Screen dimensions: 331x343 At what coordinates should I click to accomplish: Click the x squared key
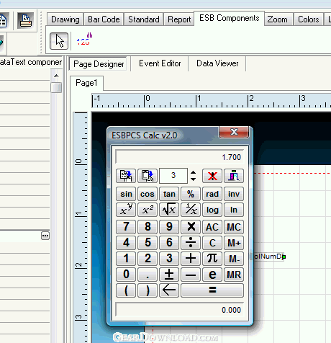(x=148, y=210)
